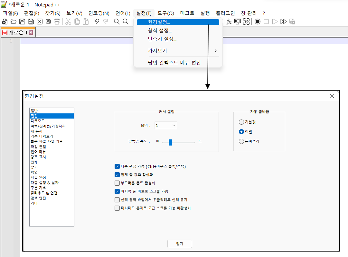Select 여백/경계선/가장자리 in settings list
The height and width of the screenshot is (257, 348).
(x=52, y=126)
